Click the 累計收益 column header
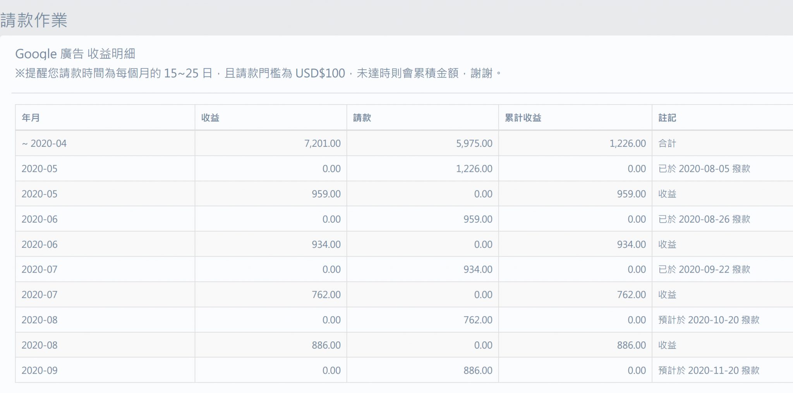This screenshot has height=393, width=793. [523, 118]
